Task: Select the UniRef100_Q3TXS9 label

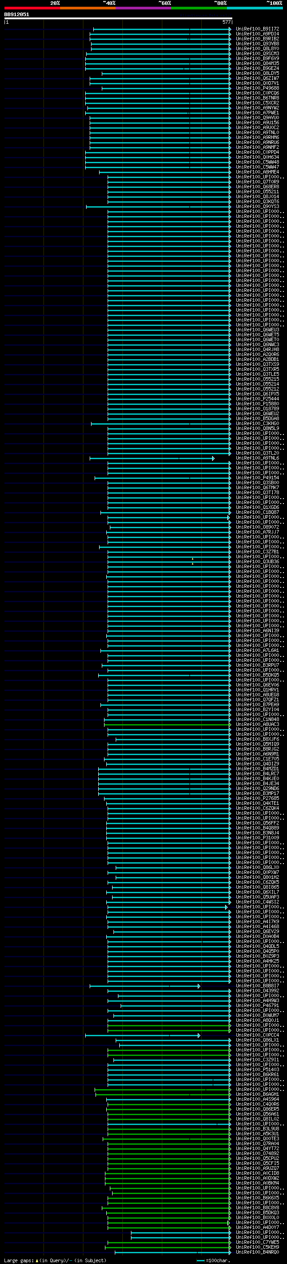Action: tap(257, 364)
